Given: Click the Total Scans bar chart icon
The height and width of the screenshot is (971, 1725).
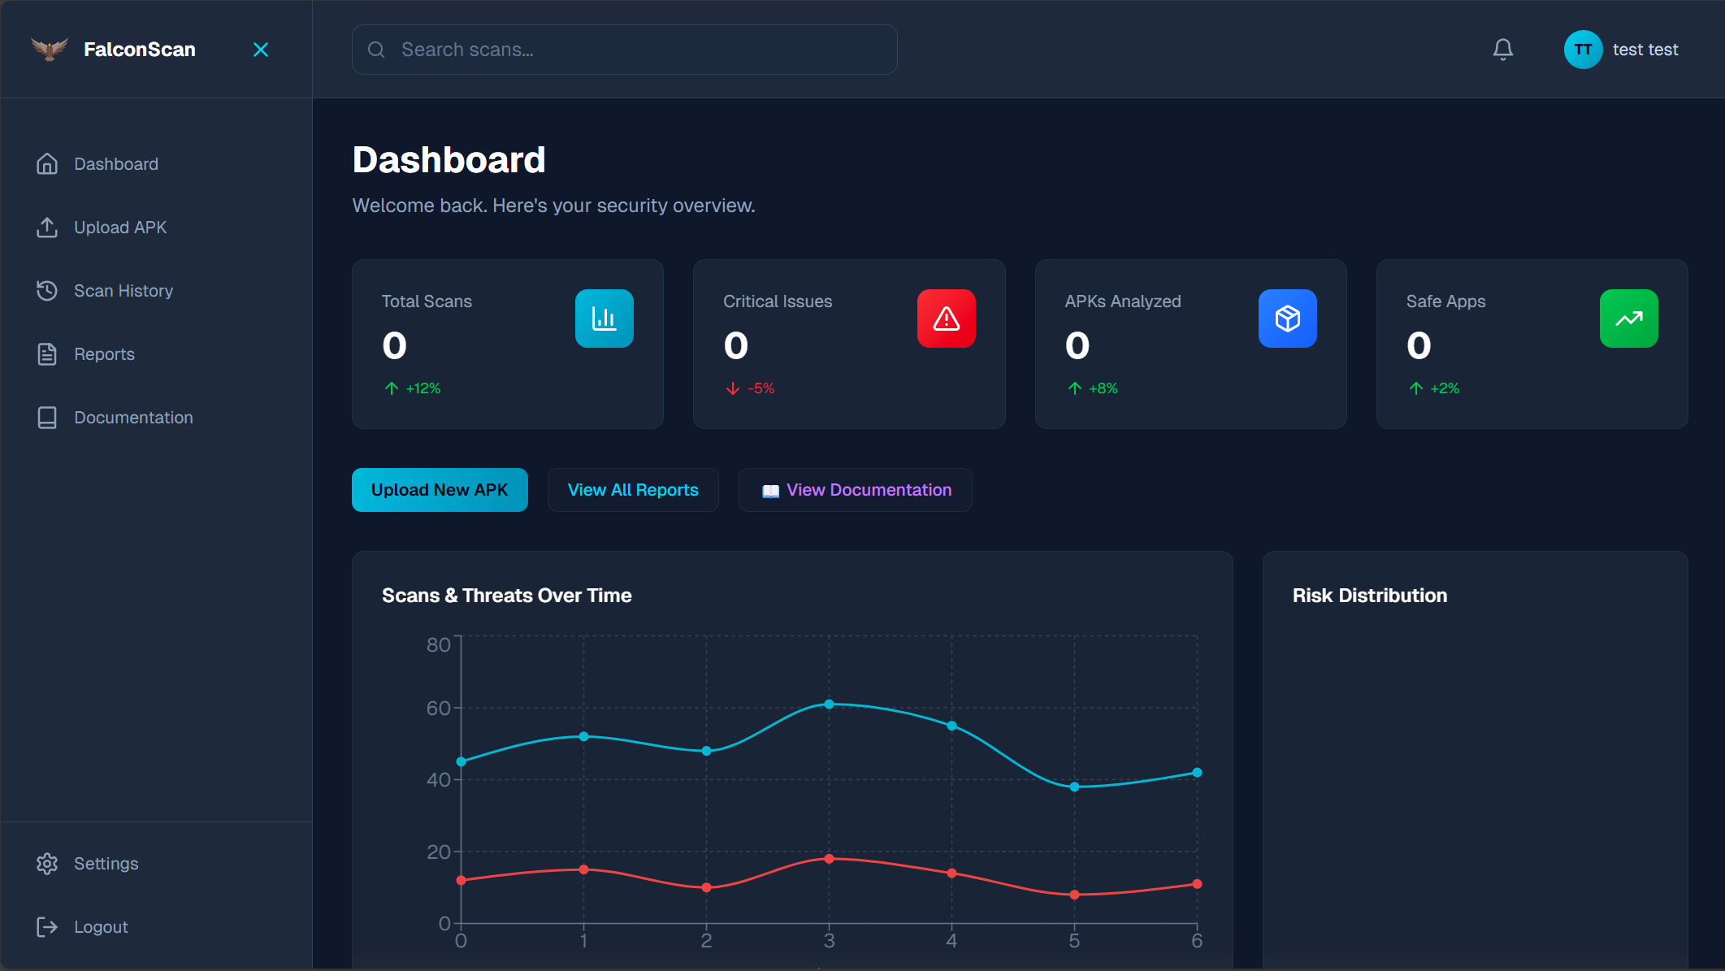Looking at the screenshot, I should pyautogui.click(x=605, y=319).
